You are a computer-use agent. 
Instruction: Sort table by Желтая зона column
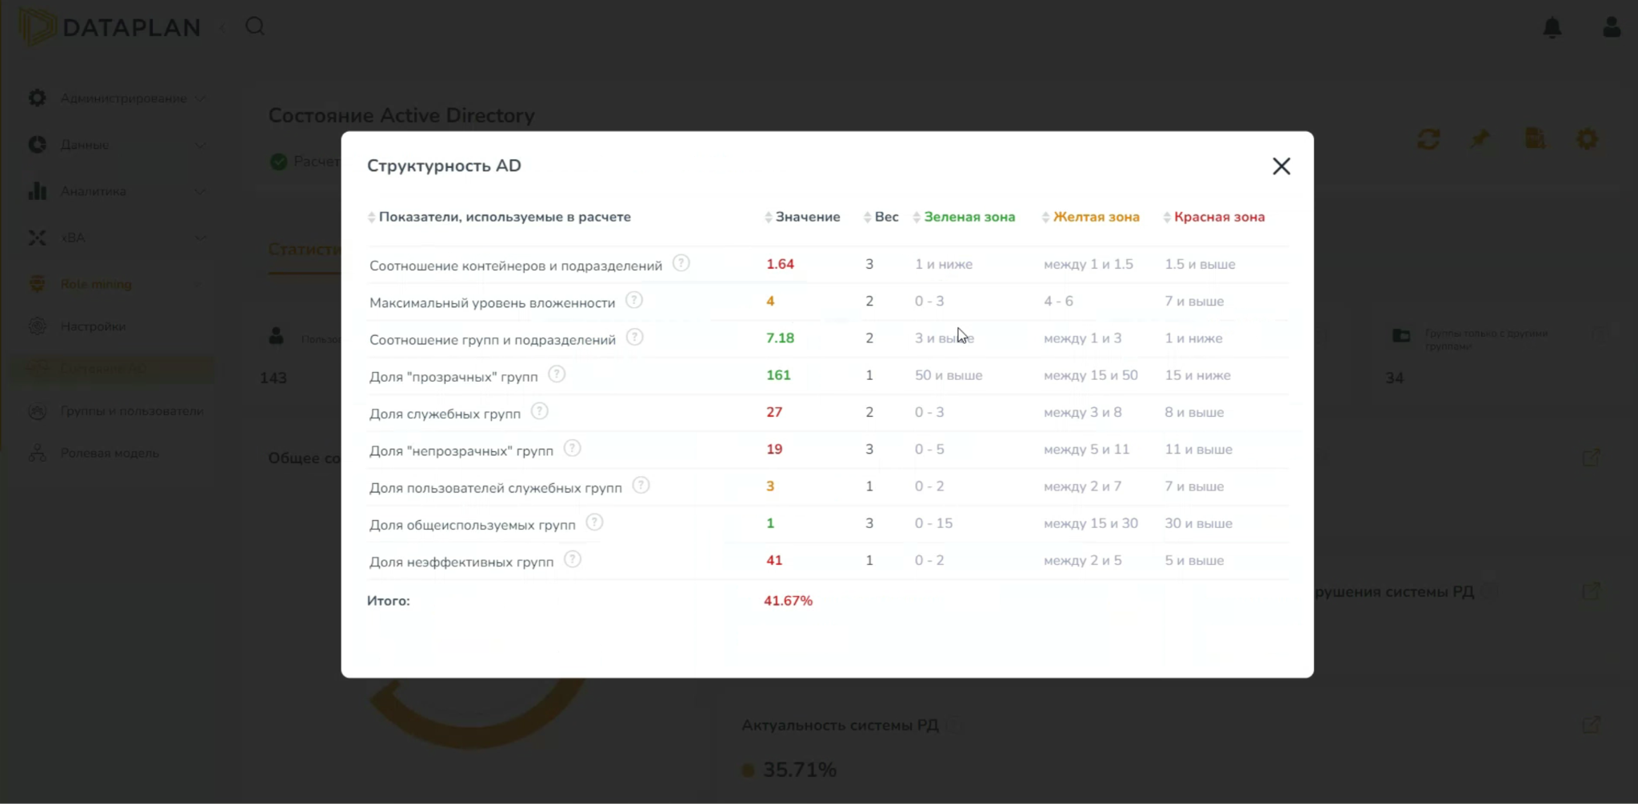pos(1091,217)
